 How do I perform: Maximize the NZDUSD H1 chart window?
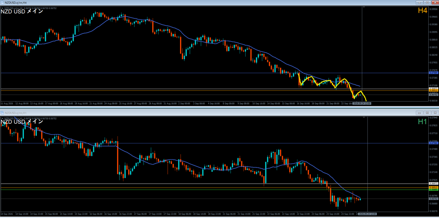click(x=427, y=113)
